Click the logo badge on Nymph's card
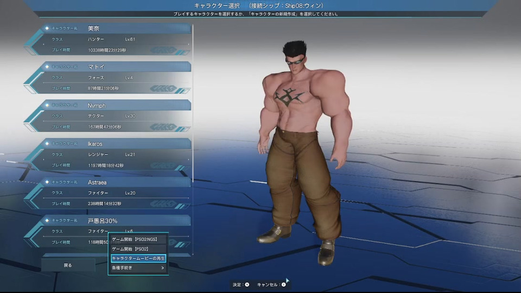The width and height of the screenshot is (521, 293). coord(163,127)
